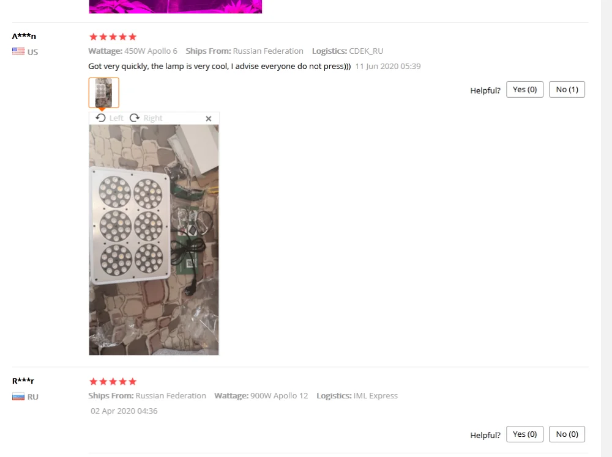Click the 'Left' rotate label
Image resolution: width=612 pixels, height=457 pixels.
[116, 118]
